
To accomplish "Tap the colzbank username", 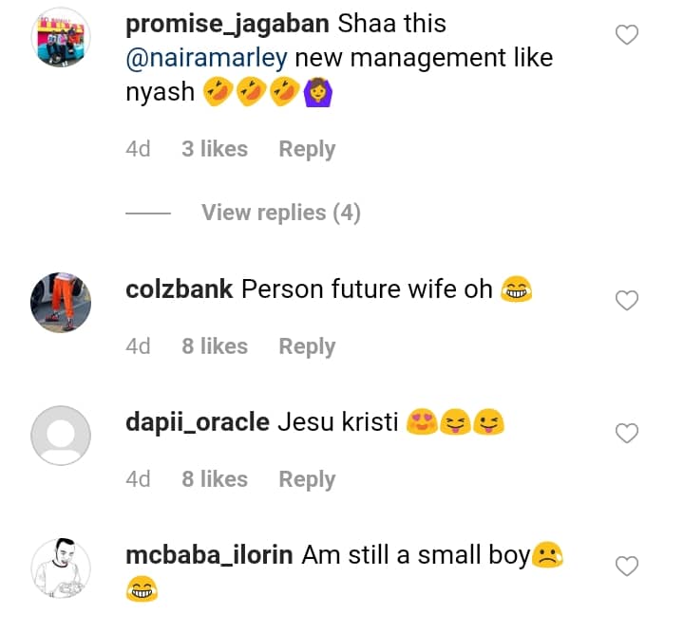I will tap(180, 289).
